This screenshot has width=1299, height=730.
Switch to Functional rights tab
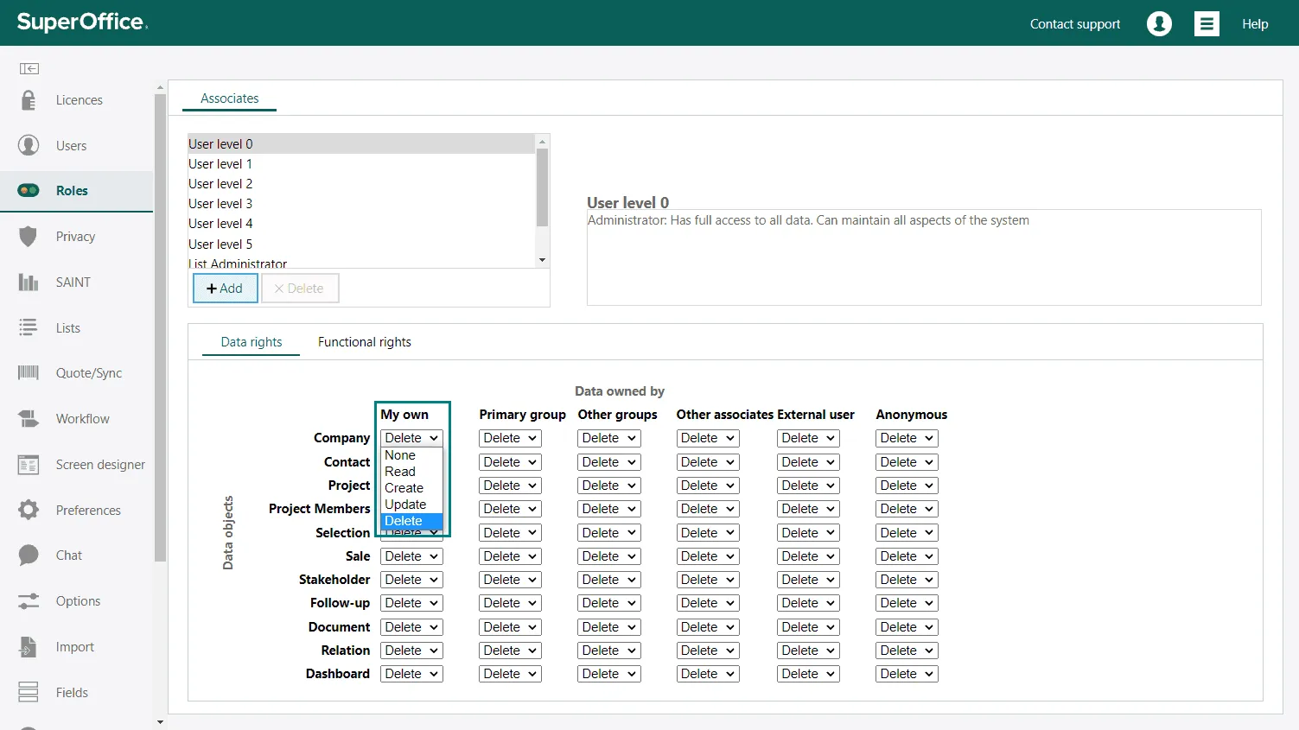(x=364, y=342)
